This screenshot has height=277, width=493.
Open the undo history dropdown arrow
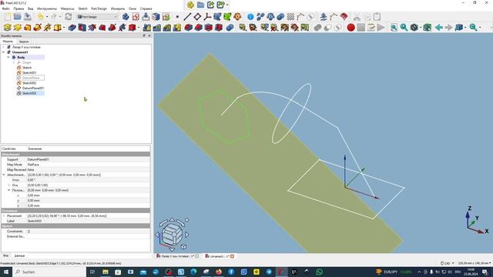click(47, 17)
